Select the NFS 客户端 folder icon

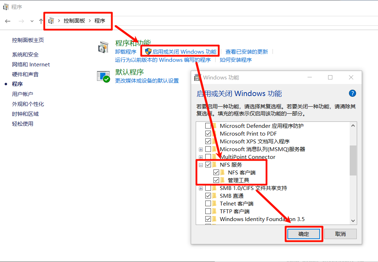(223, 173)
